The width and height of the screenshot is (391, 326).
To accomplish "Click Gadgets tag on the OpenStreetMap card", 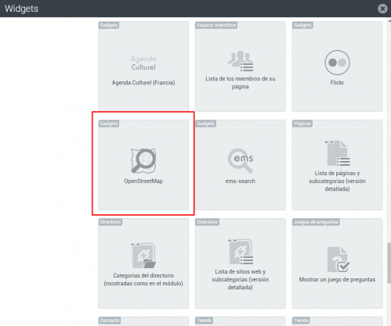I will point(109,124).
